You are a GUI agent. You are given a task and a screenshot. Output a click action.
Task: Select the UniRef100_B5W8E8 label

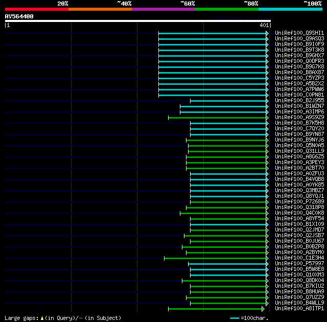[299, 269]
